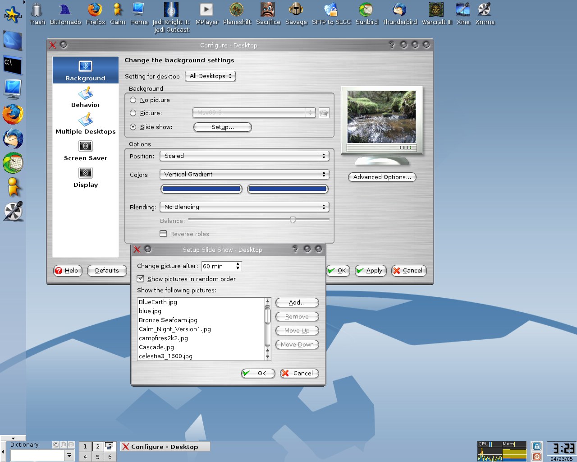The width and height of the screenshot is (577, 462).
Task: Click the lock screen tray icon
Action: 536,446
